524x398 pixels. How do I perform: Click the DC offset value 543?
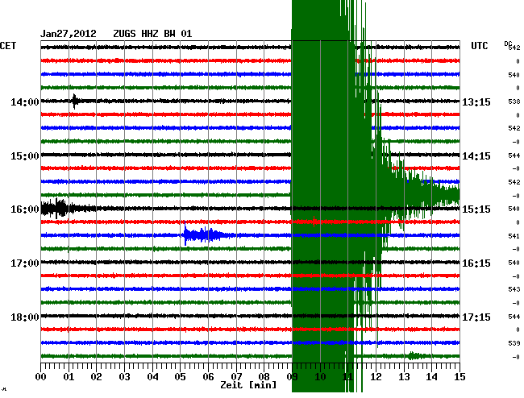(x=514, y=289)
